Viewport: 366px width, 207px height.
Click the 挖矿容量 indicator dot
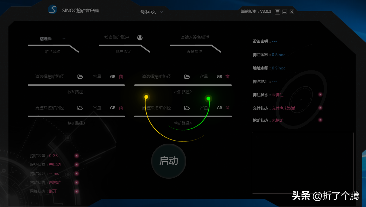click(77, 156)
